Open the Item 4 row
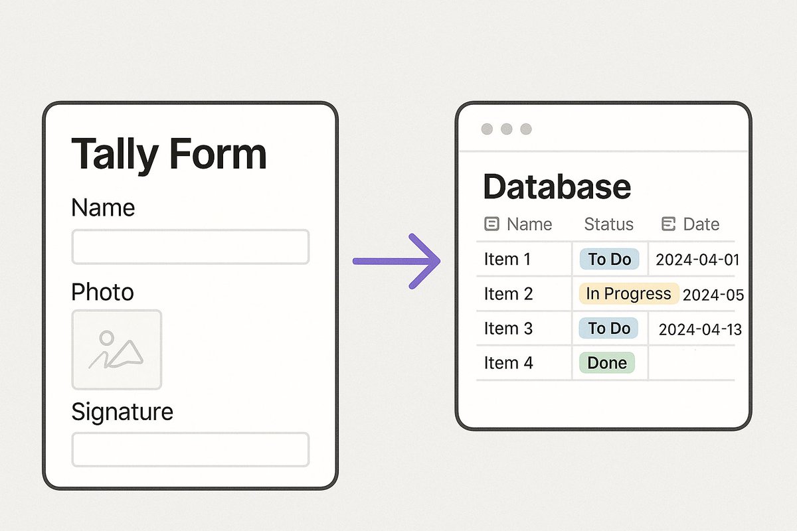The image size is (797, 531). 606,362
